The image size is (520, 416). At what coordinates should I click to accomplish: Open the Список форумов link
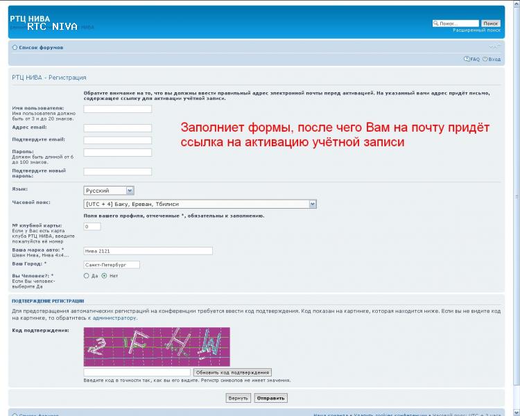click(x=41, y=47)
